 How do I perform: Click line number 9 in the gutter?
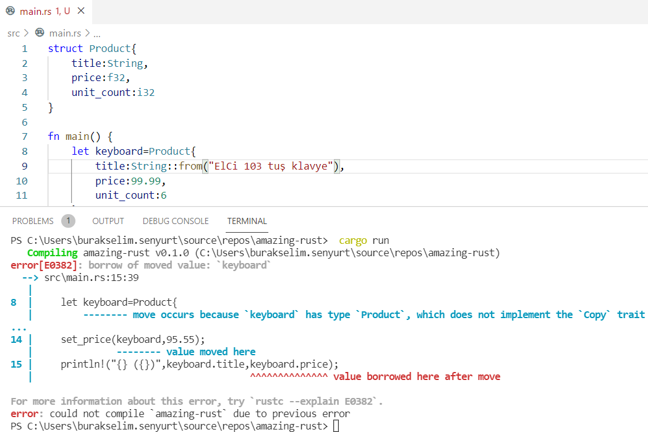[24, 166]
